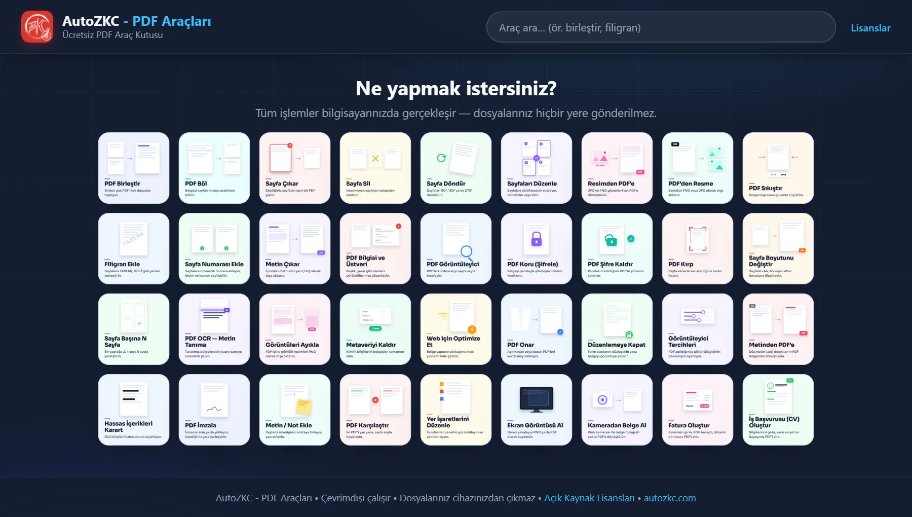Open Web için Optimize Et tool
This screenshot has height=517, width=912.
point(456,329)
